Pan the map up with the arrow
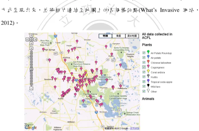 point(31,35)
